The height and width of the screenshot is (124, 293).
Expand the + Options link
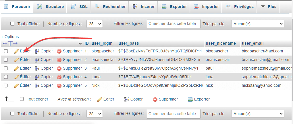click(x=10, y=37)
